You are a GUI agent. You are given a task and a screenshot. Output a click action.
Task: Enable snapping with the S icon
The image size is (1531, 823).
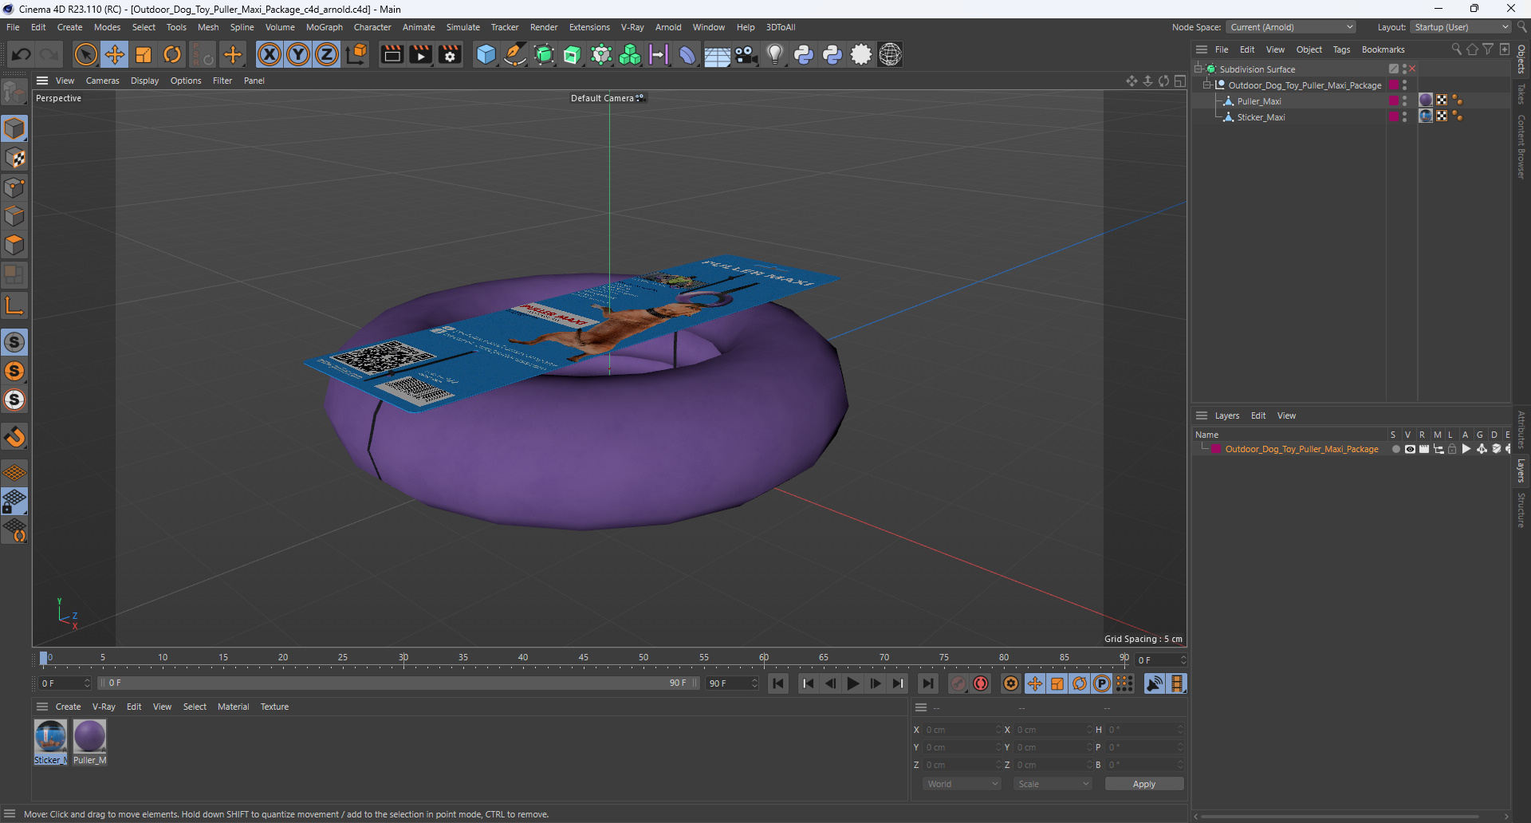14,342
